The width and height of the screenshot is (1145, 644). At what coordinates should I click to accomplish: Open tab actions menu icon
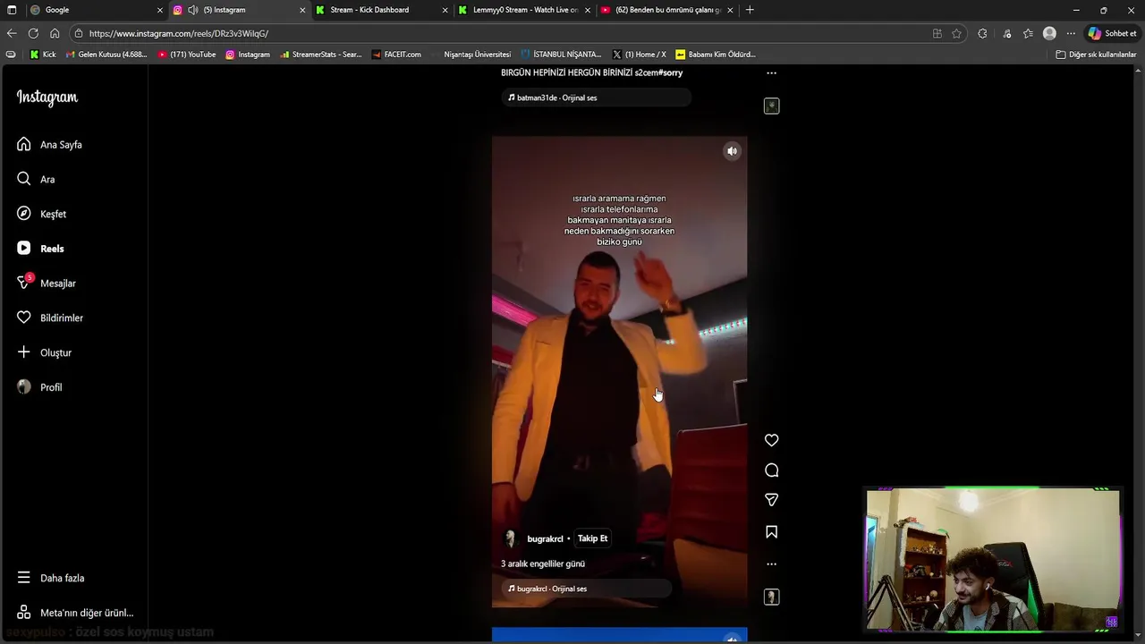point(12,10)
